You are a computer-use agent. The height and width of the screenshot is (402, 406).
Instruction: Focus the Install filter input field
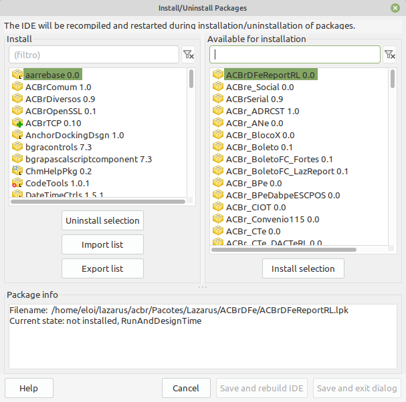pos(94,55)
